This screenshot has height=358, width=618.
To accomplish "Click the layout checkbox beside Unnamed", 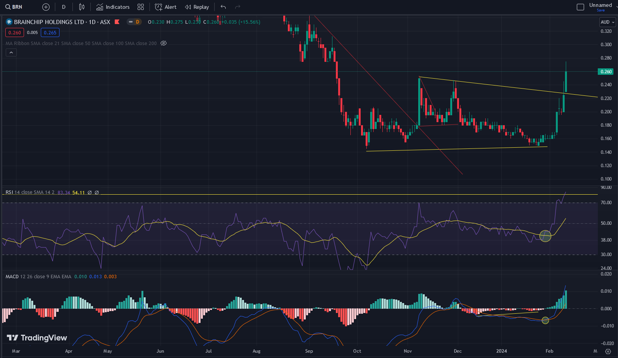I will coord(580,7).
